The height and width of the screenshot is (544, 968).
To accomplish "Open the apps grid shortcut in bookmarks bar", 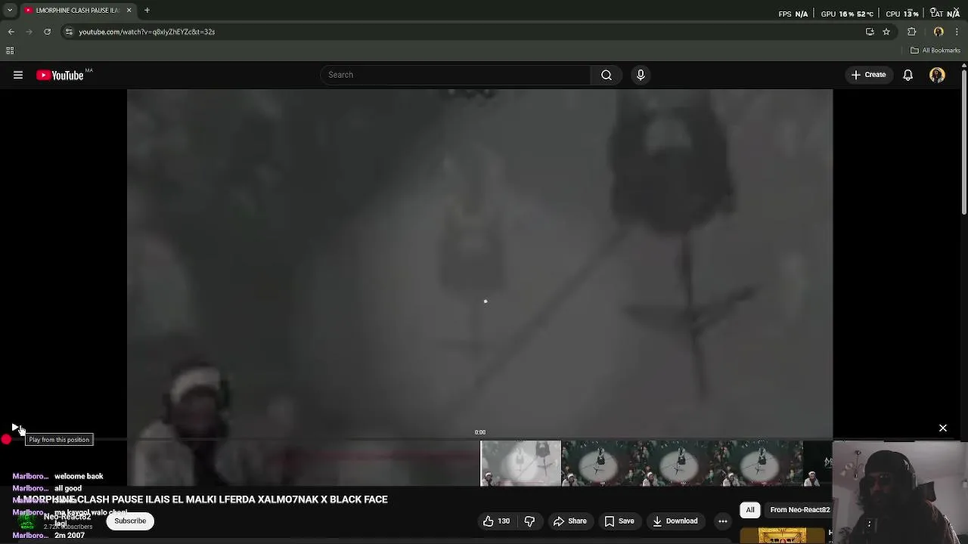I will point(10,51).
